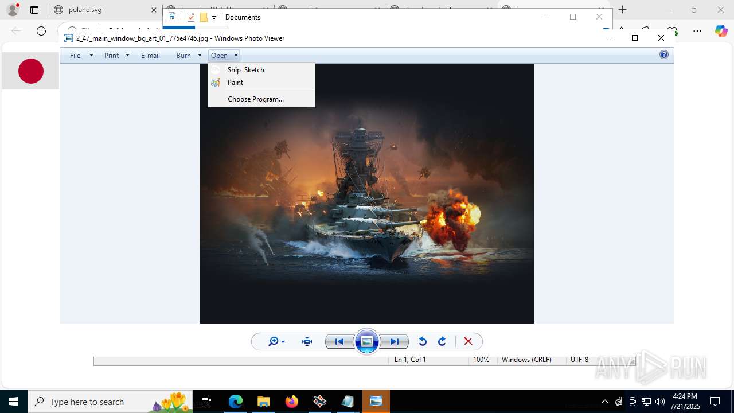This screenshot has height=413, width=734.
Task: Click the Documents window properties icon
Action: (191, 17)
